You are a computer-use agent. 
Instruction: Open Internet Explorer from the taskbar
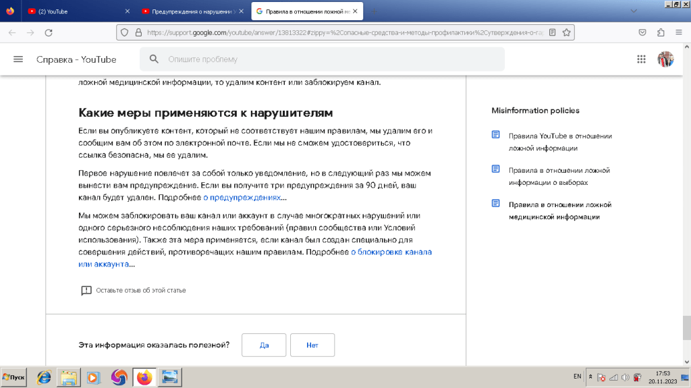tap(44, 377)
